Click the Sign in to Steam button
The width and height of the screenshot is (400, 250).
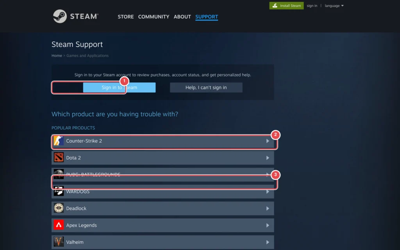tap(119, 87)
